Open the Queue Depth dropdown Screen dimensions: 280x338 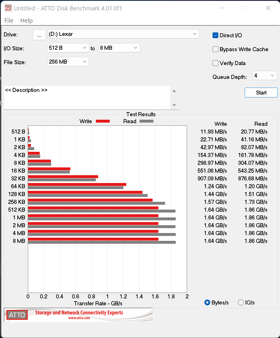(x=265, y=76)
